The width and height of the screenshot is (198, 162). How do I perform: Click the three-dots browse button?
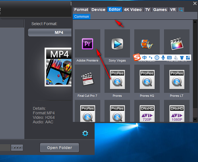[17, 148]
